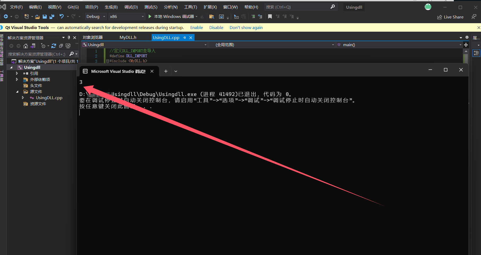The image size is (481, 255).
Task: Switch to the MyDLL.h tab
Action: pyautogui.click(x=128, y=37)
